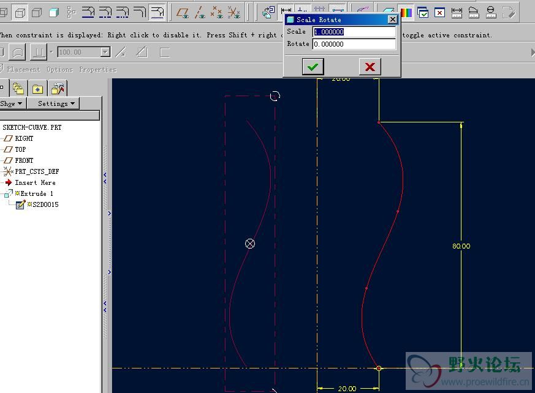535x393 pixels.
Task: Select the hidden line display mode icon
Action: coord(20,13)
